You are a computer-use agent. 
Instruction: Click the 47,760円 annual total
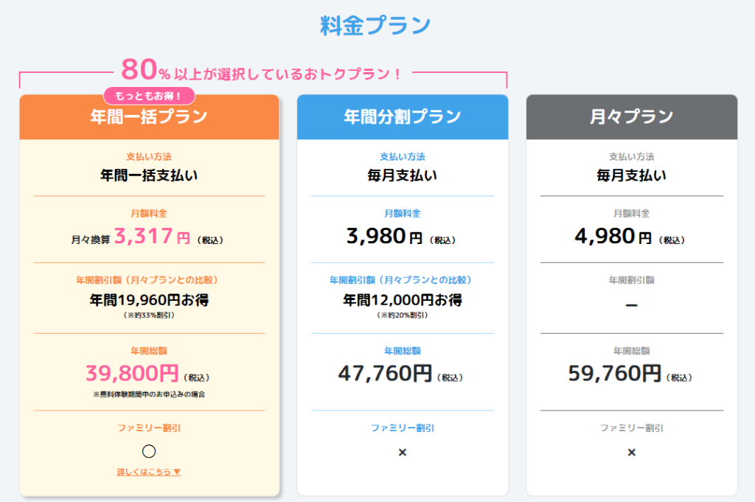pos(385,374)
